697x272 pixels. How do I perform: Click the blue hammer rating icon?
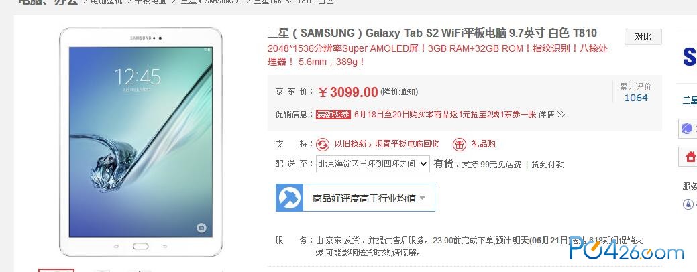[x=289, y=198]
